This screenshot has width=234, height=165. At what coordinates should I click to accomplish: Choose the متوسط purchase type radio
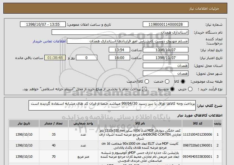tap(172, 89)
